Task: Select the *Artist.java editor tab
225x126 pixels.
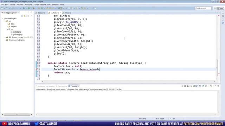Action: [x=55, y=13]
